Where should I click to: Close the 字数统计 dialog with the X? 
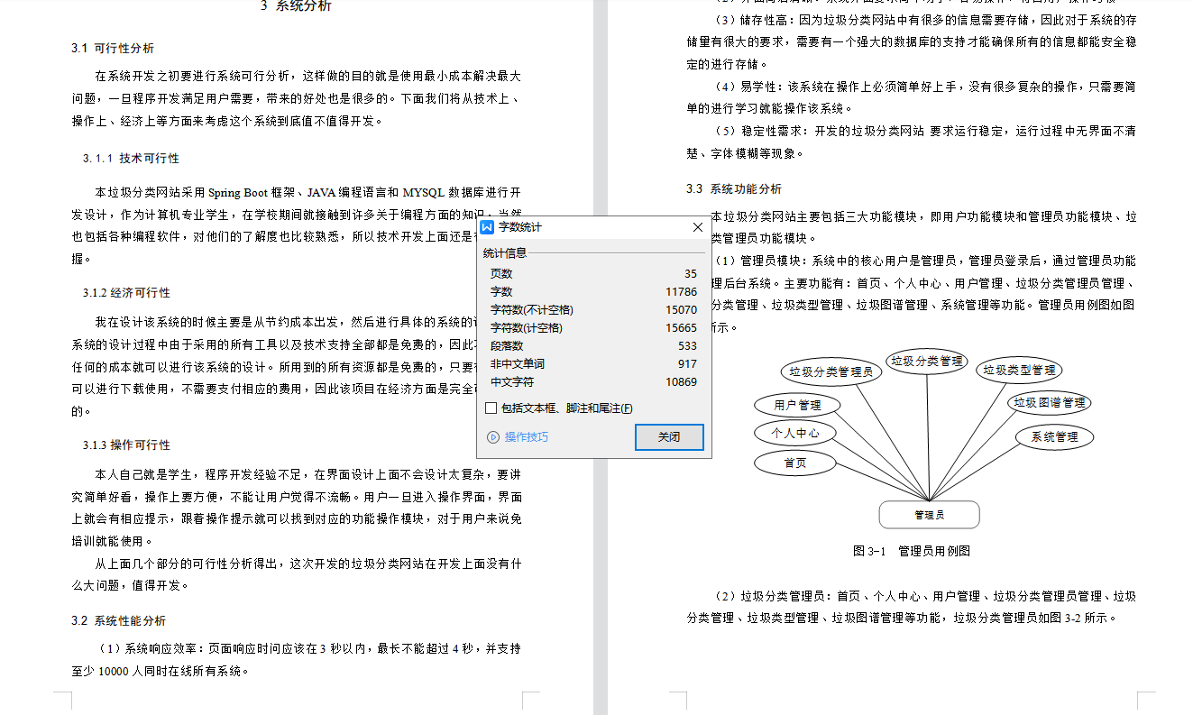point(698,227)
